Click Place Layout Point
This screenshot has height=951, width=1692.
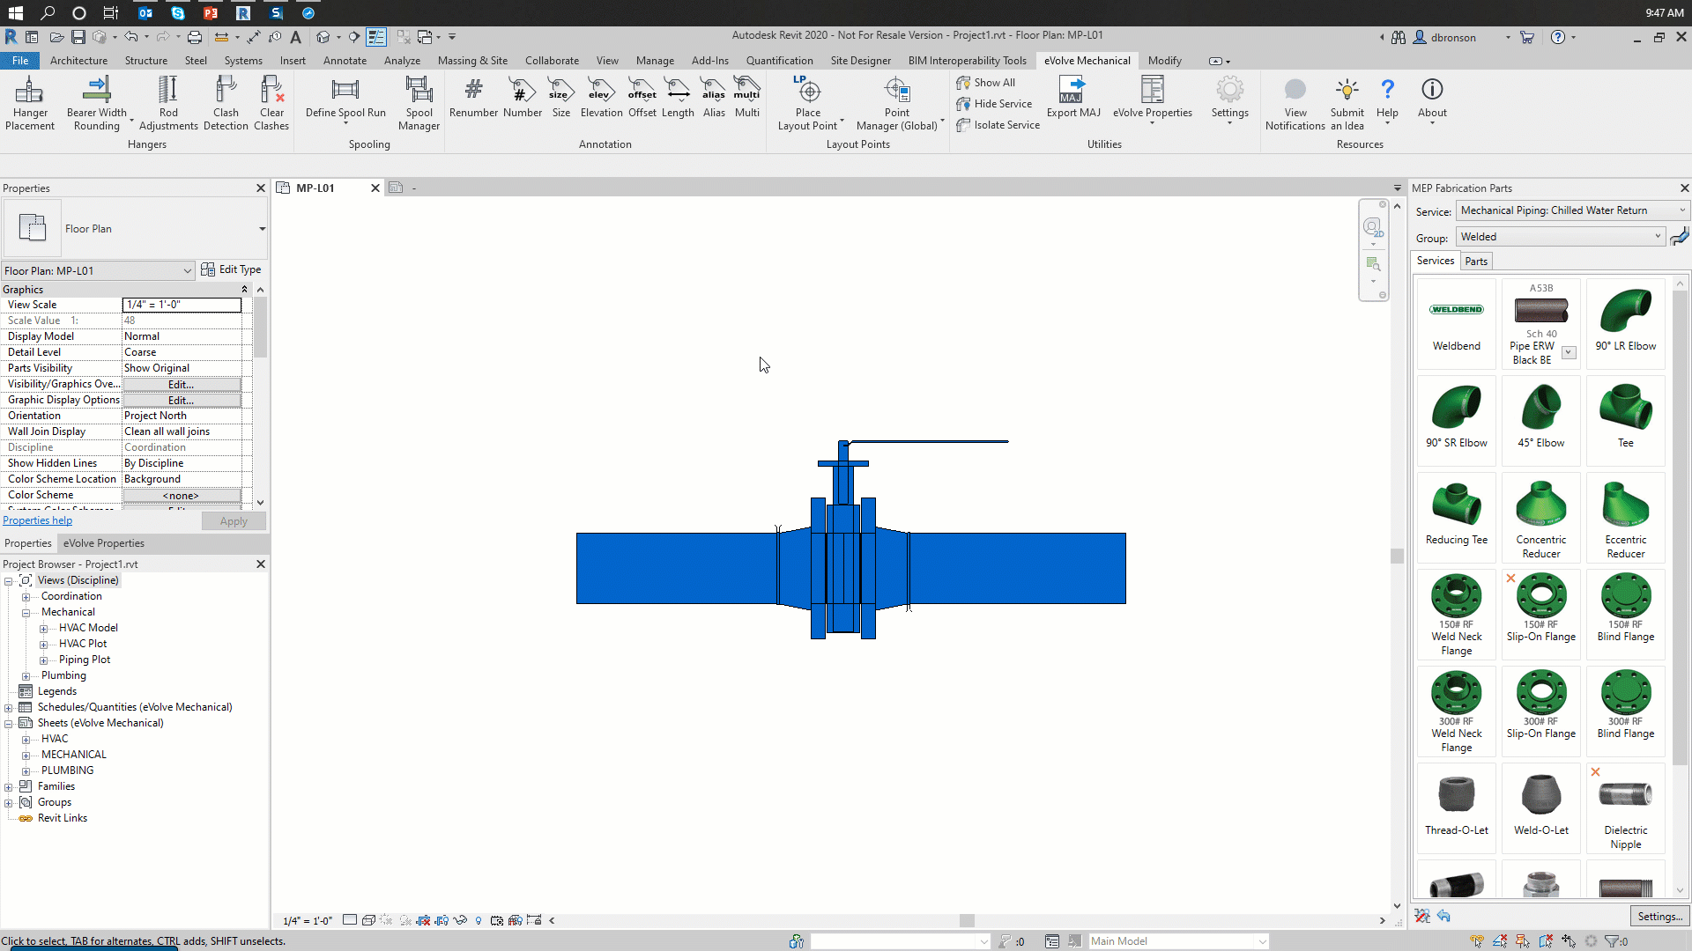click(808, 104)
